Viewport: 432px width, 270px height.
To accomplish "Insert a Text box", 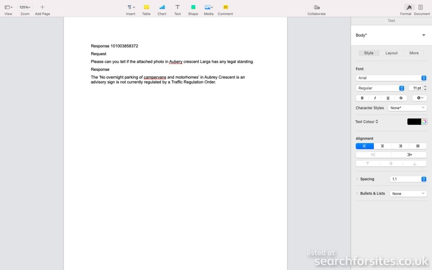I will 178,9.
